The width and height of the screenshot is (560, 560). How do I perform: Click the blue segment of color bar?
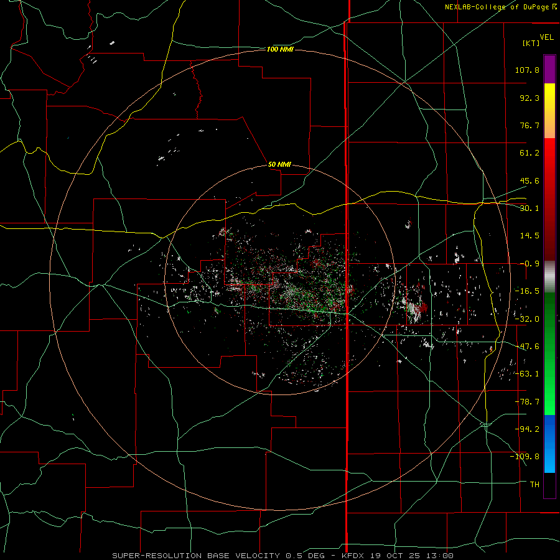(549, 444)
